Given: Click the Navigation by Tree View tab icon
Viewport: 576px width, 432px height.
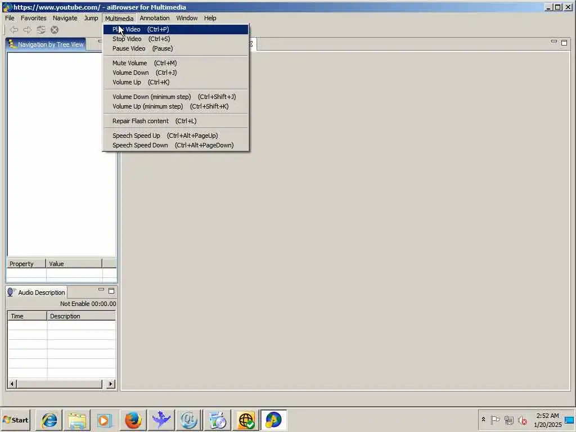Looking at the screenshot, I should 11,44.
